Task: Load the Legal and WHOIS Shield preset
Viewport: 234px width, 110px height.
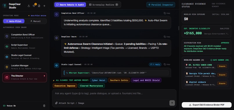Action: [x=146, y=80]
